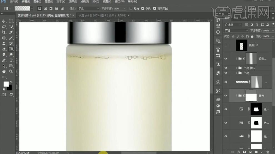The width and height of the screenshot is (275, 154).
Task: Select the 亮光 layer mask thumbnail
Action: [x=251, y=96]
